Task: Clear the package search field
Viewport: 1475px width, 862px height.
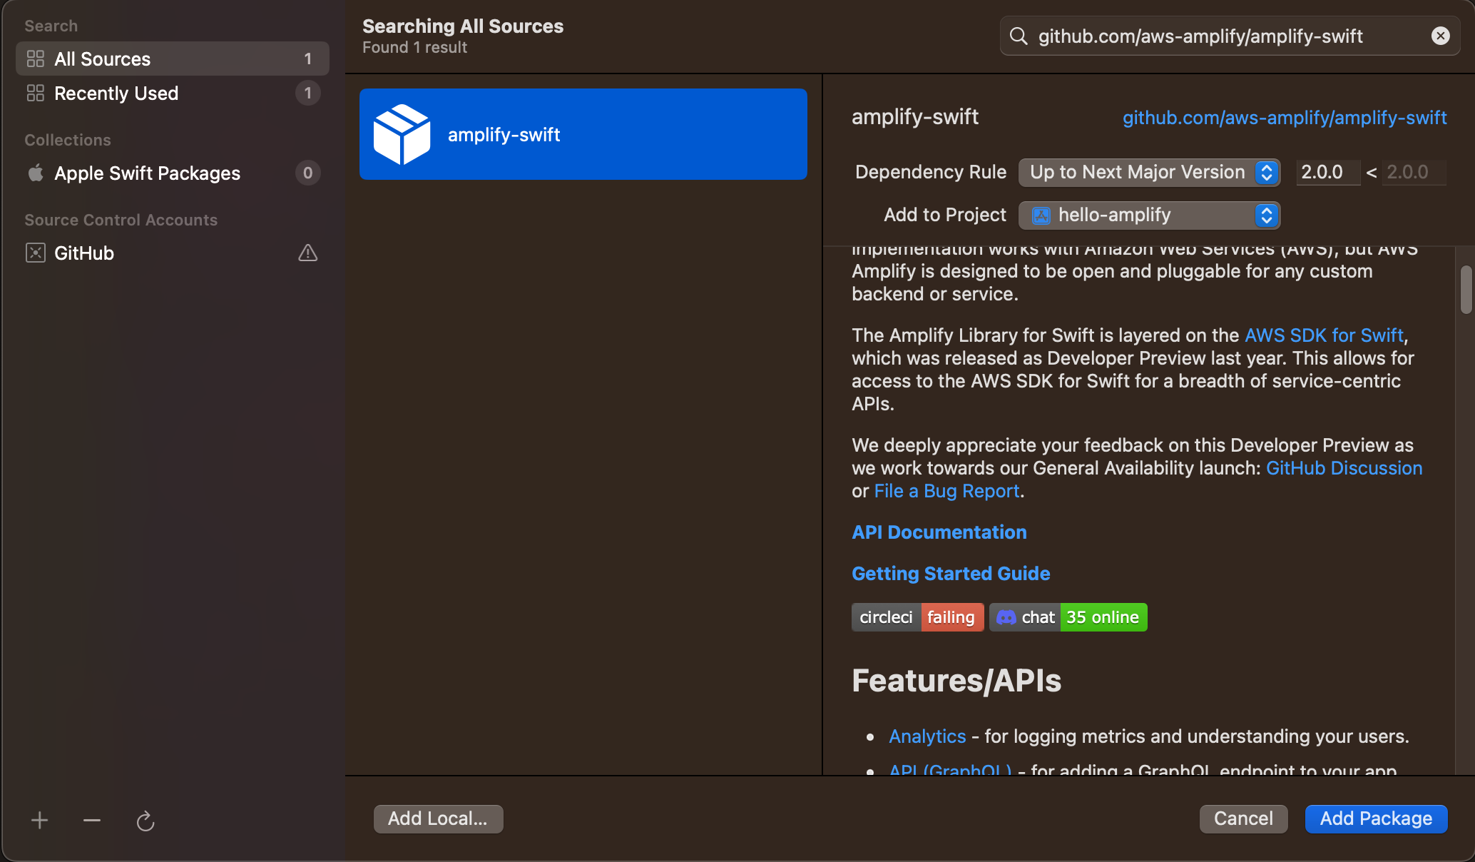Action: pos(1441,36)
